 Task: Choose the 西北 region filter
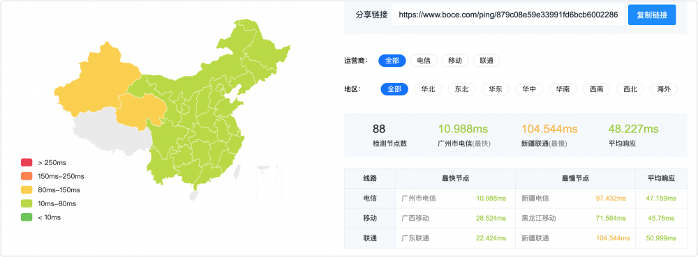[x=630, y=89]
